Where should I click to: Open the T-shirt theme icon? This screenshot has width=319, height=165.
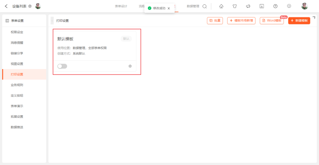(x=235, y=6)
